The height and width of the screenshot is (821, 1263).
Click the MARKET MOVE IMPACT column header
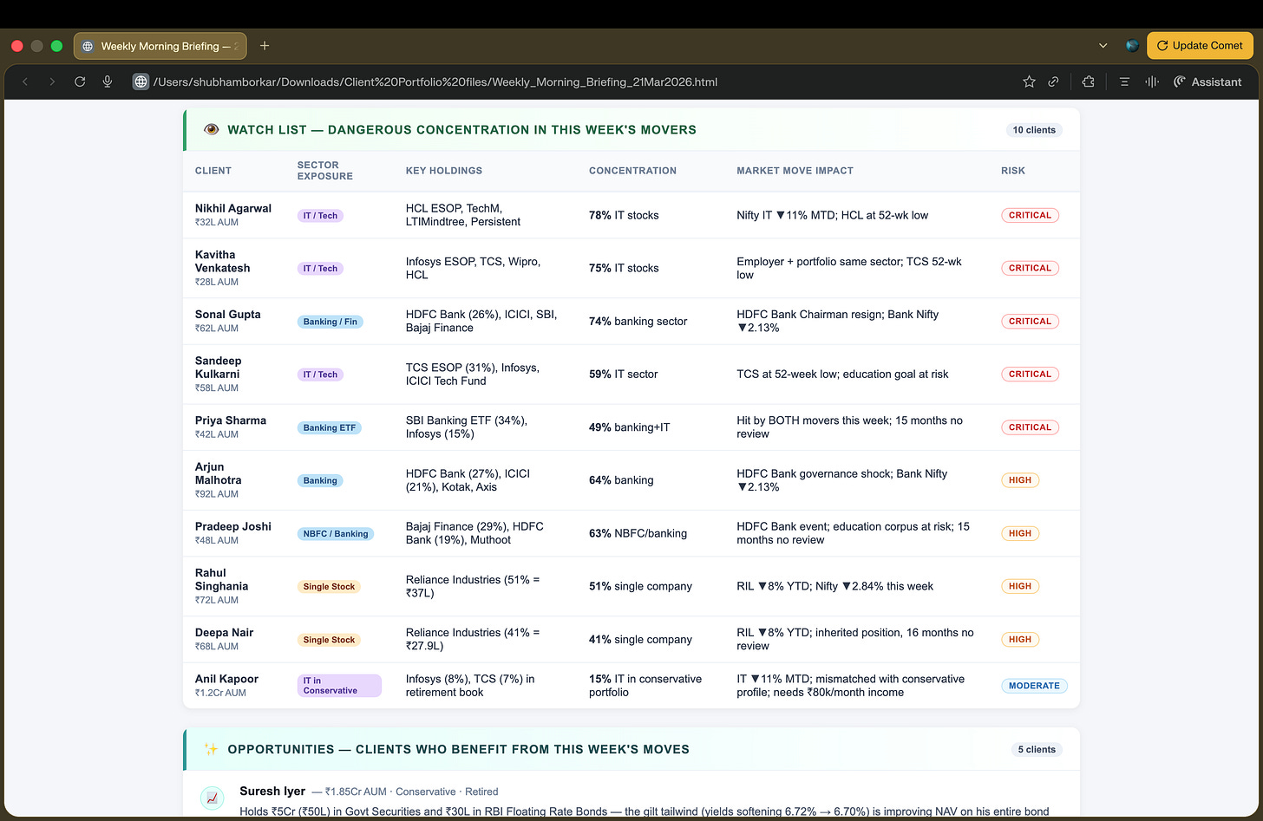pos(795,171)
